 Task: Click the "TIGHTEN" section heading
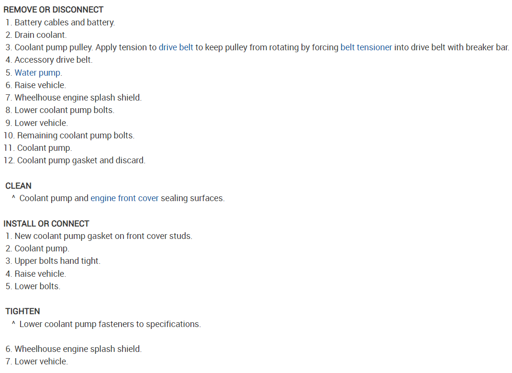point(22,312)
